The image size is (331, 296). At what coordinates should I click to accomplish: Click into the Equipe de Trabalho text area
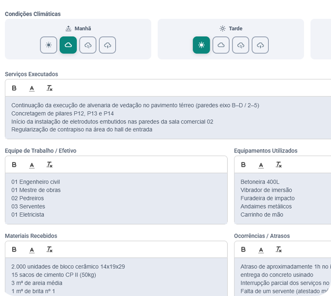[x=116, y=199]
